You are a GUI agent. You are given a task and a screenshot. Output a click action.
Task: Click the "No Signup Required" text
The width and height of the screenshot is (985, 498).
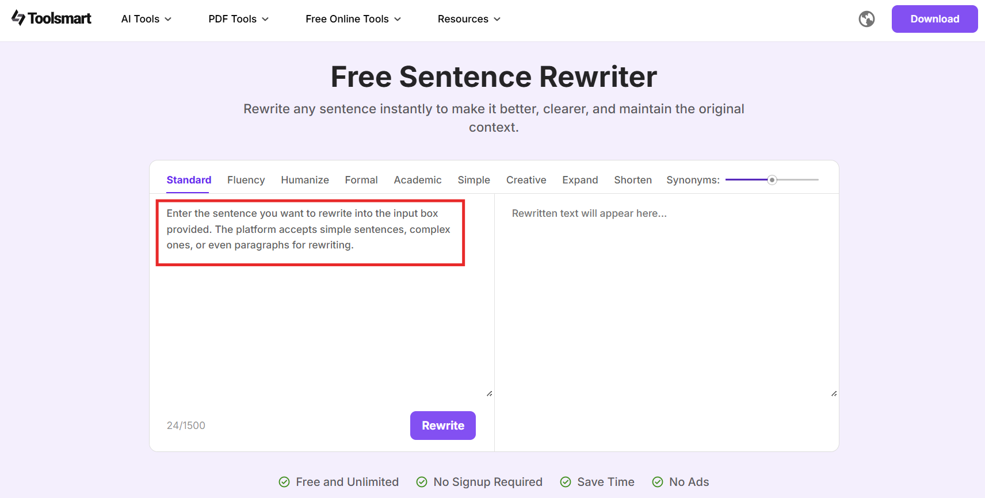point(488,482)
